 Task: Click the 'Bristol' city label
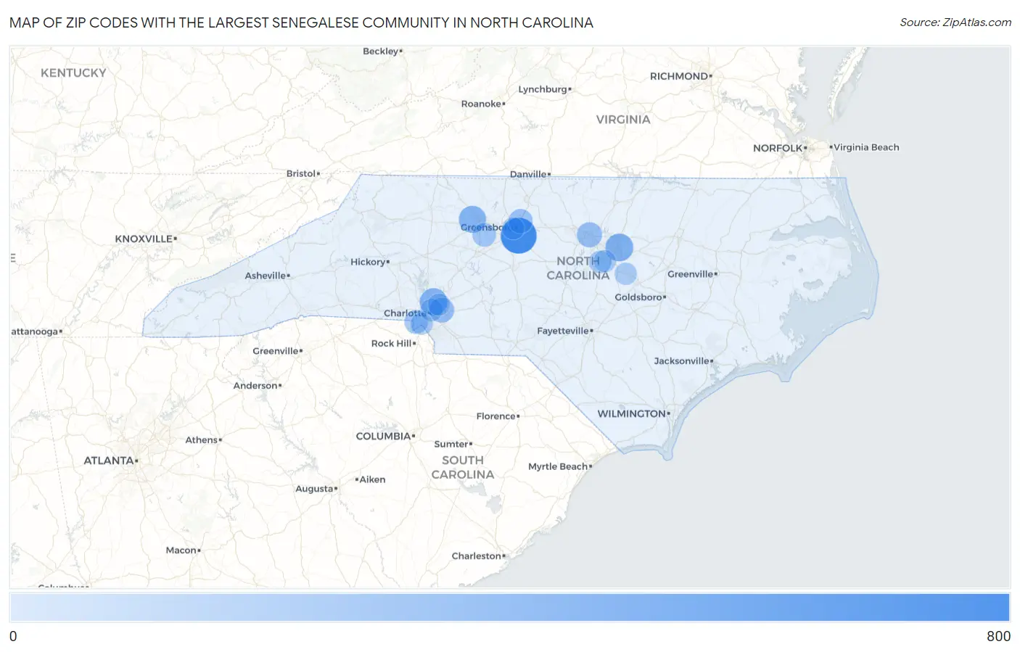pyautogui.click(x=301, y=174)
